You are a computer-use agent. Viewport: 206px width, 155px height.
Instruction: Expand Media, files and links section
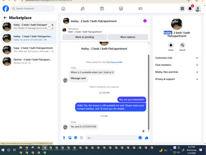(x=177, y=72)
